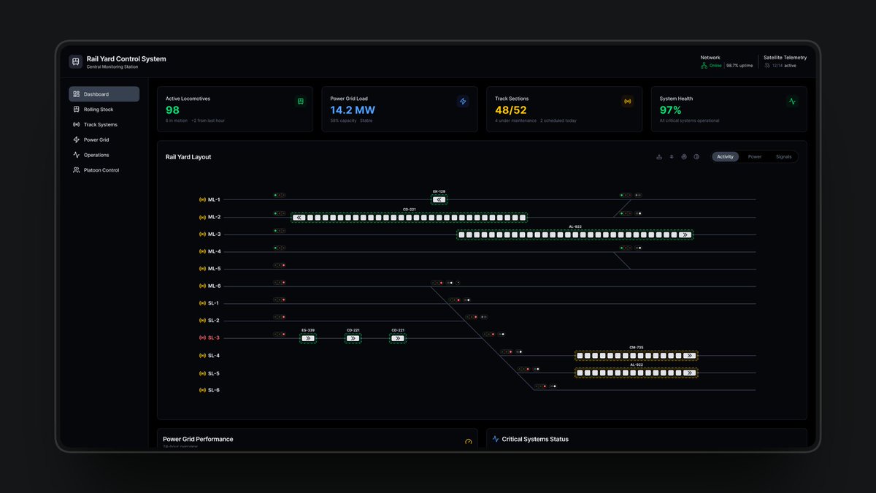
Task: Open the Dashboard sidebar item
Action: coord(104,94)
